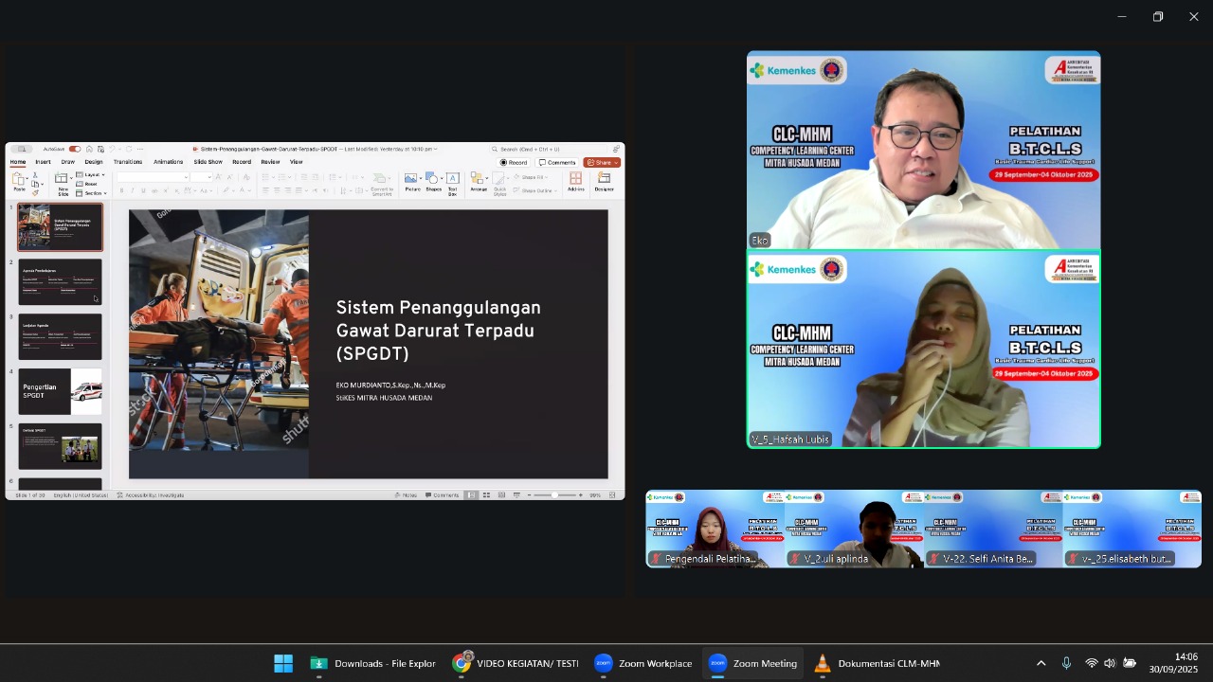Toggle the AutoSave switch
This screenshot has width=1213, height=682.
click(74, 149)
